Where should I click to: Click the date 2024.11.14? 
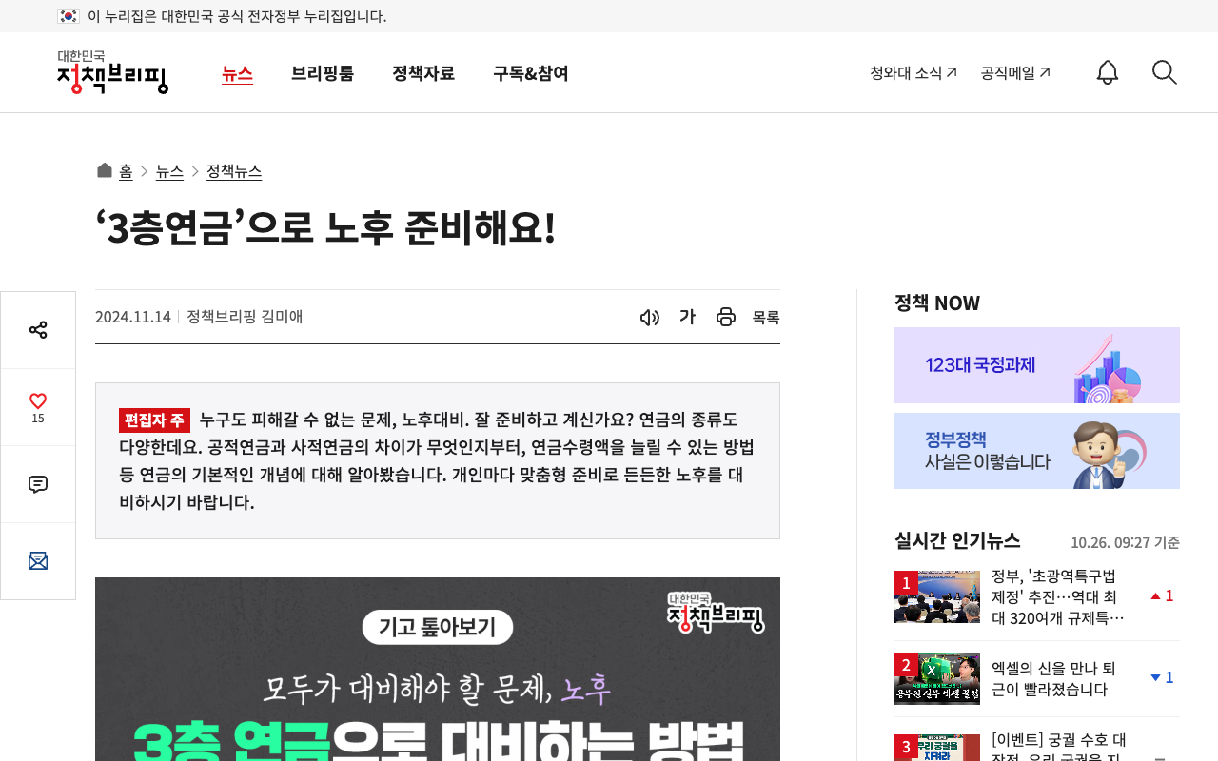133,317
